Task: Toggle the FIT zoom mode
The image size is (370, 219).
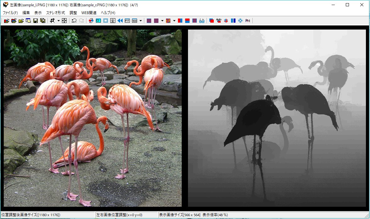Action: [127, 21]
